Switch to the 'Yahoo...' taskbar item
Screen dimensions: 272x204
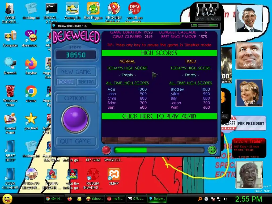click(x=95, y=199)
